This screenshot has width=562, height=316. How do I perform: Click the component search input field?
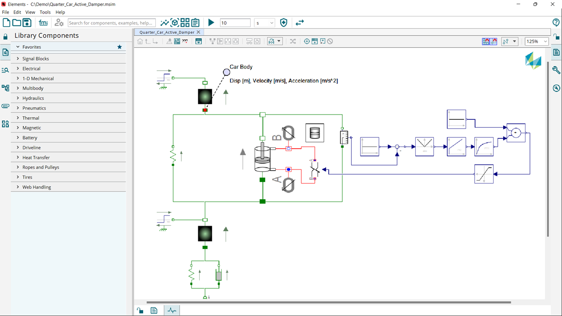(x=112, y=23)
